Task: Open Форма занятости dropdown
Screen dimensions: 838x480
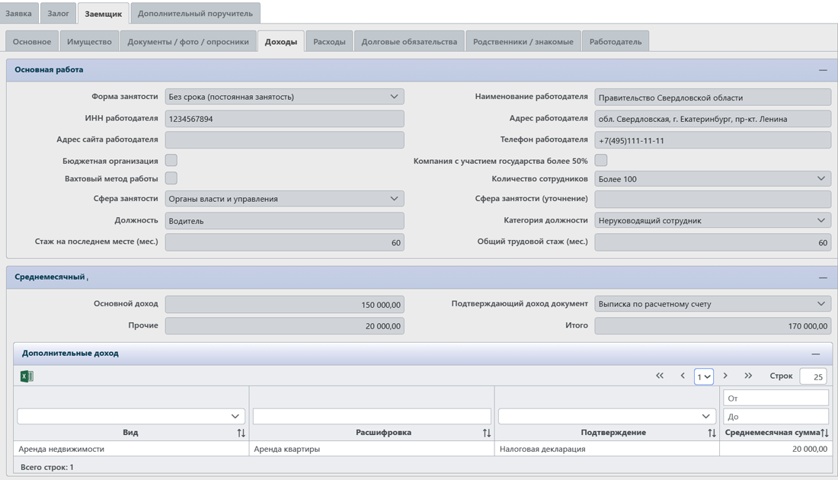Action: pyautogui.click(x=284, y=97)
